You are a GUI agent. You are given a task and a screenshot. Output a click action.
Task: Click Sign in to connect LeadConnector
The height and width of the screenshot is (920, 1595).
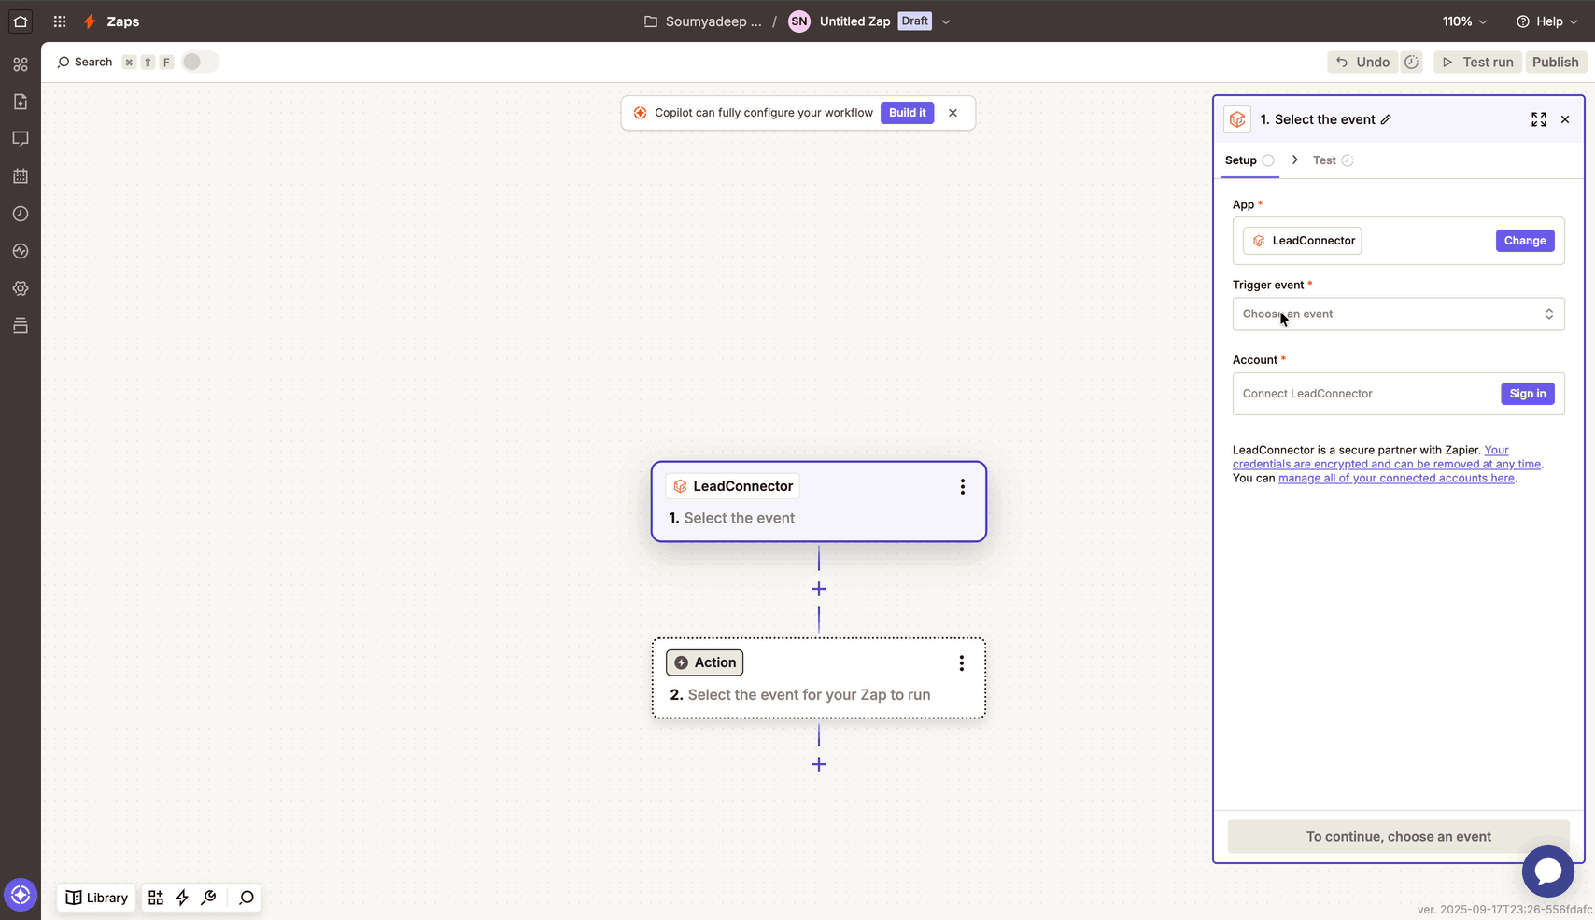1527,394
